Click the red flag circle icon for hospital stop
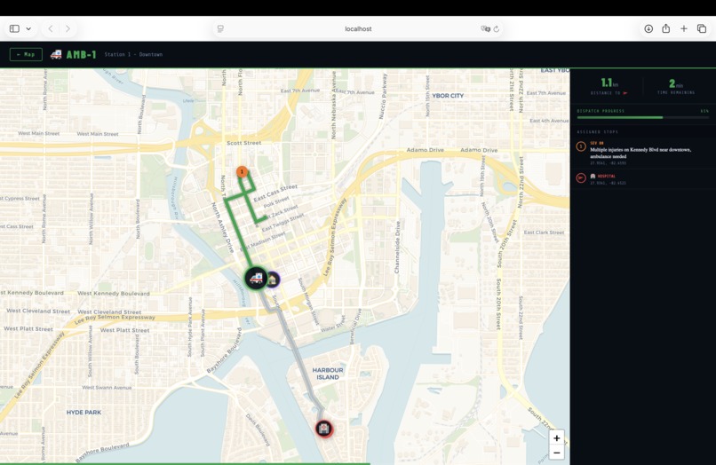 pyautogui.click(x=581, y=178)
